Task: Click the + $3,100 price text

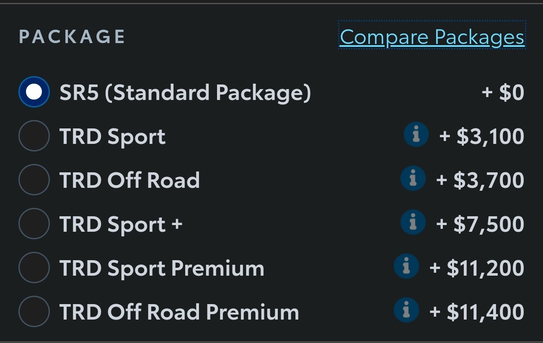Action: point(482,136)
